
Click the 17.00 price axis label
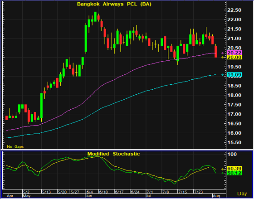tap(234, 114)
